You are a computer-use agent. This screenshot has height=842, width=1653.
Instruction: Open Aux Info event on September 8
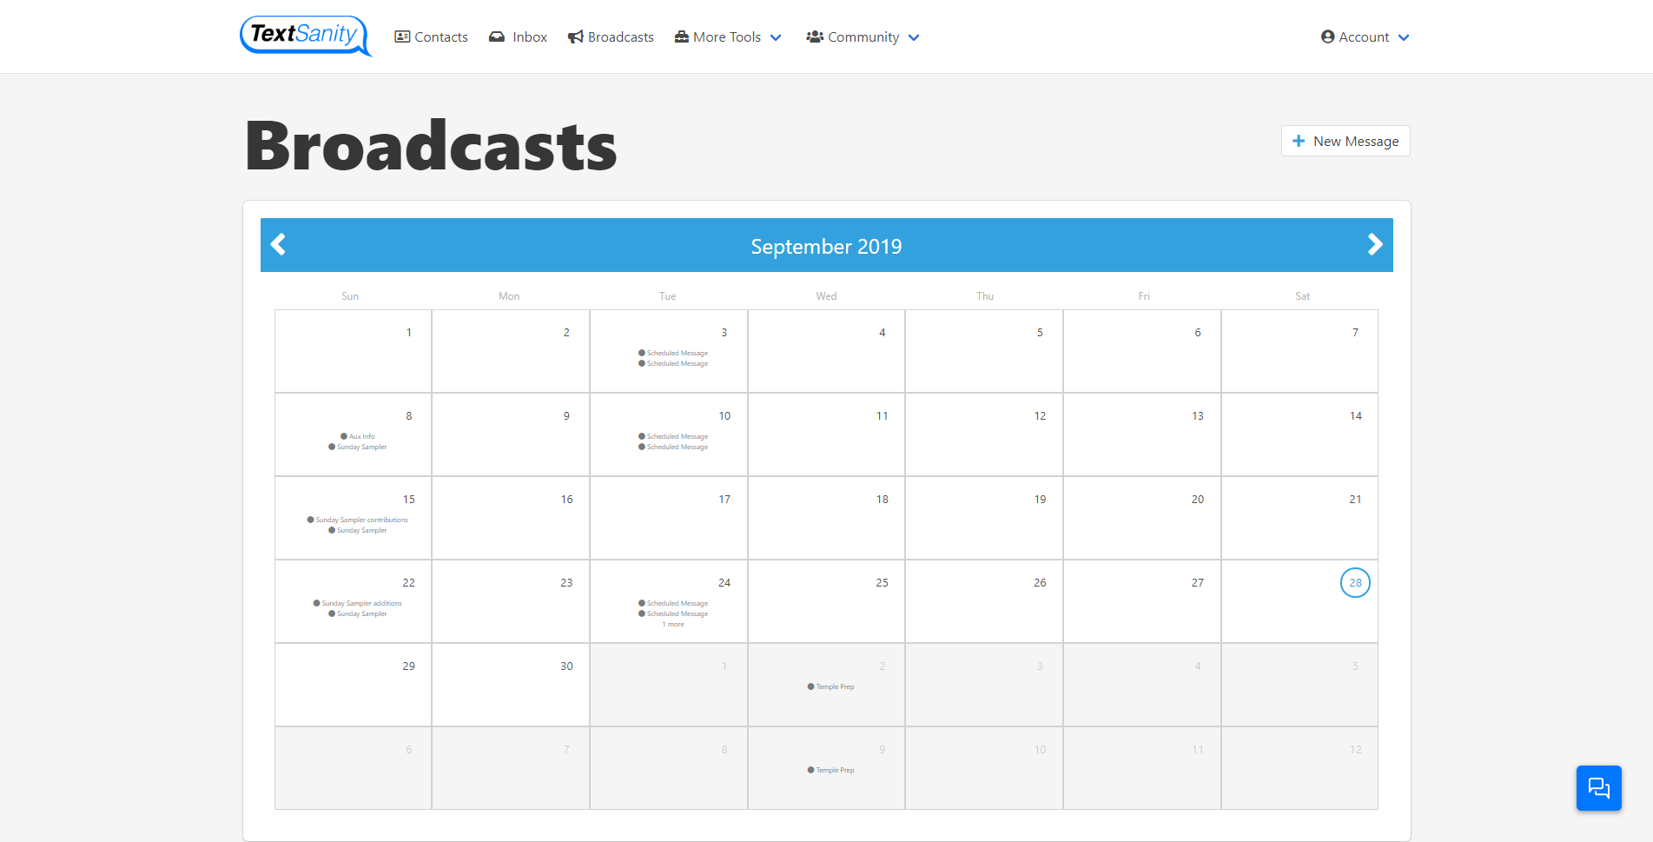358,436
